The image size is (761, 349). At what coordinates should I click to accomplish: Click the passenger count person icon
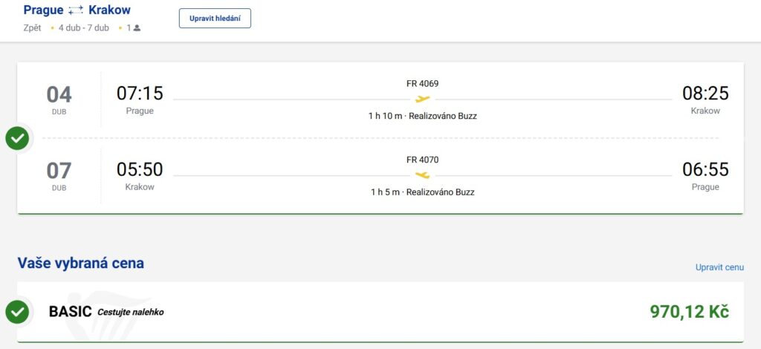click(137, 28)
